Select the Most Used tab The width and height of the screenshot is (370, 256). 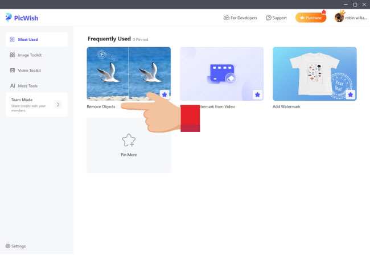(x=36, y=39)
